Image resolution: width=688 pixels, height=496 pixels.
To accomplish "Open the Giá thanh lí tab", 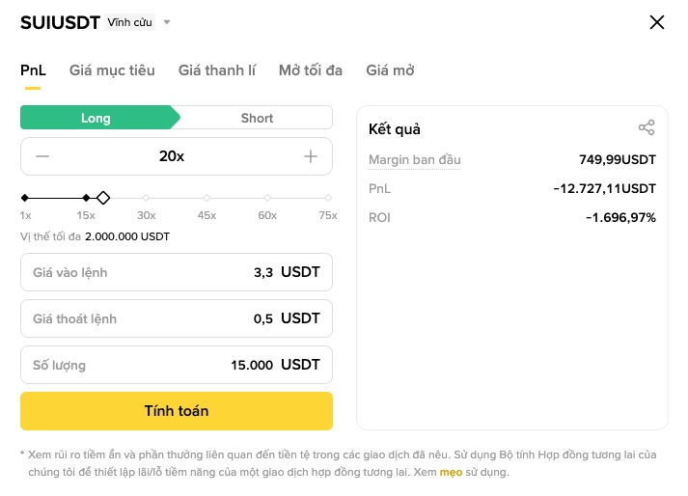I will 217,70.
